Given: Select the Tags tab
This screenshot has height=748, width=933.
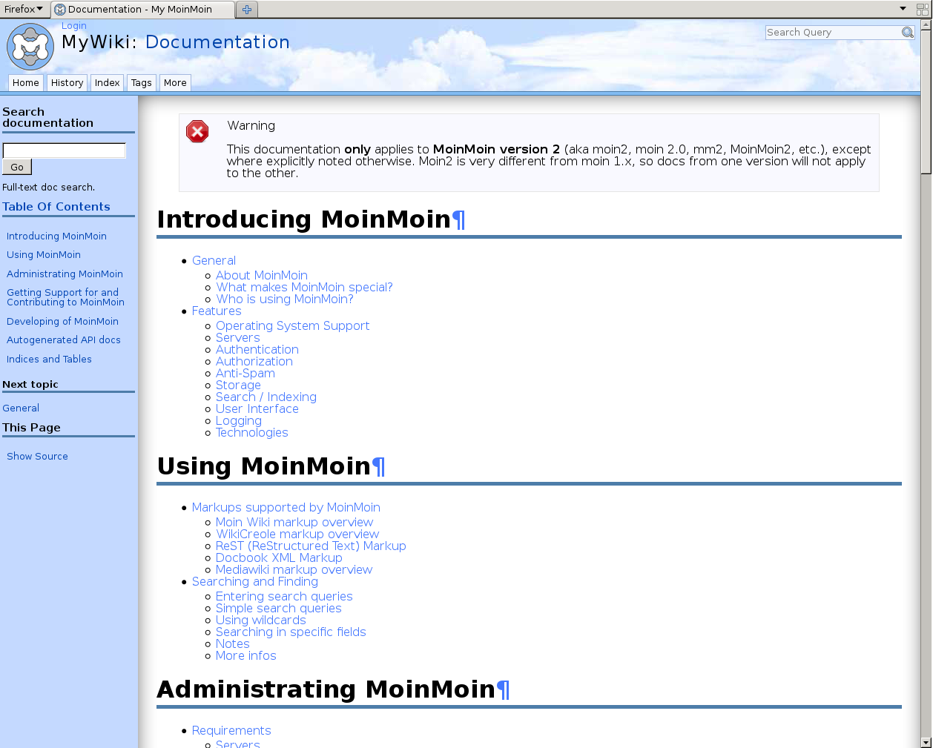Looking at the screenshot, I should [x=141, y=83].
